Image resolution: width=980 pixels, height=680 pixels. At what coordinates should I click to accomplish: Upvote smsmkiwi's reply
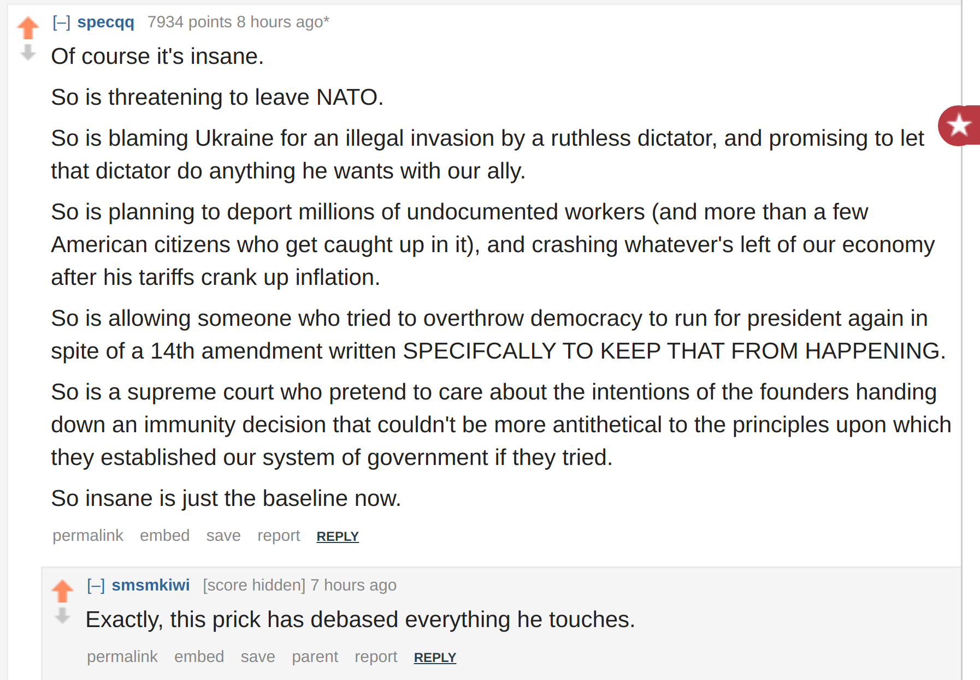click(62, 591)
